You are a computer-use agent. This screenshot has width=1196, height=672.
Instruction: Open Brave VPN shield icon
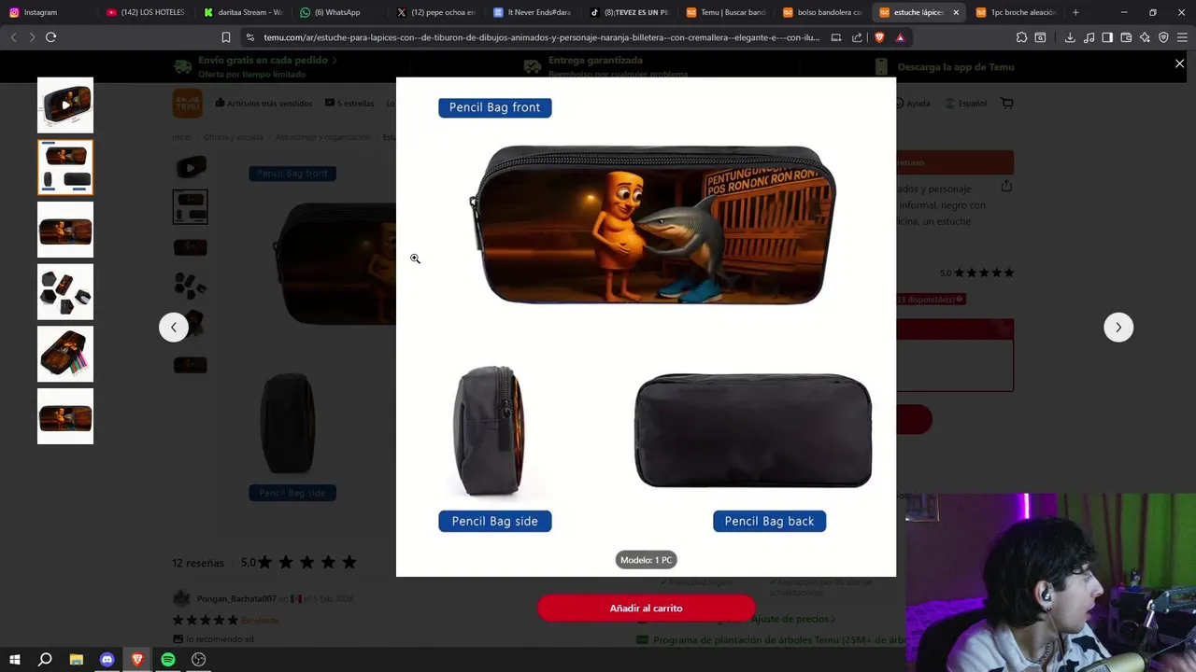(x=1163, y=37)
